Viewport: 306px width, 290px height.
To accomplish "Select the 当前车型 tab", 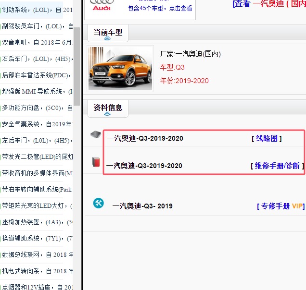I will pos(108,33).
